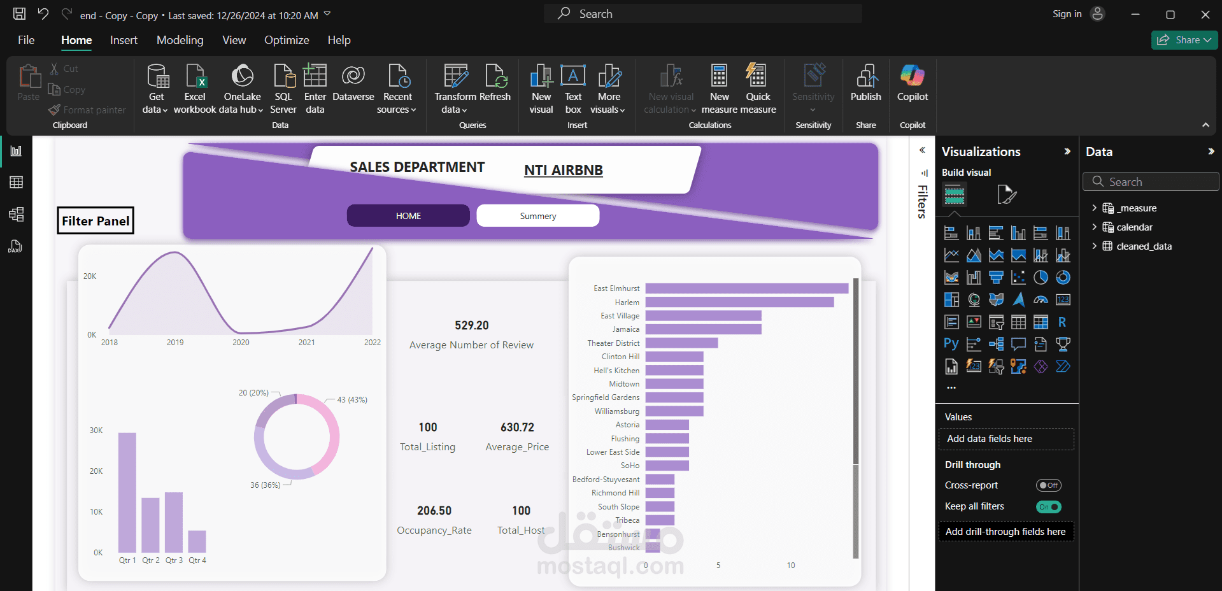This screenshot has width=1222, height=591.
Task: Toggle Cross-report drill through switch
Action: tap(1048, 485)
